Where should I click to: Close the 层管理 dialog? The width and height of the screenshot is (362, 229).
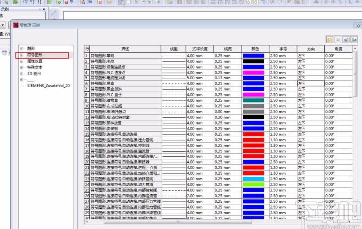click(358, 25)
